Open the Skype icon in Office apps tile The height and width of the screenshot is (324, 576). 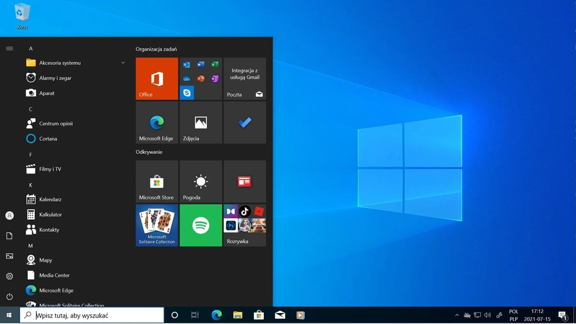point(187,92)
